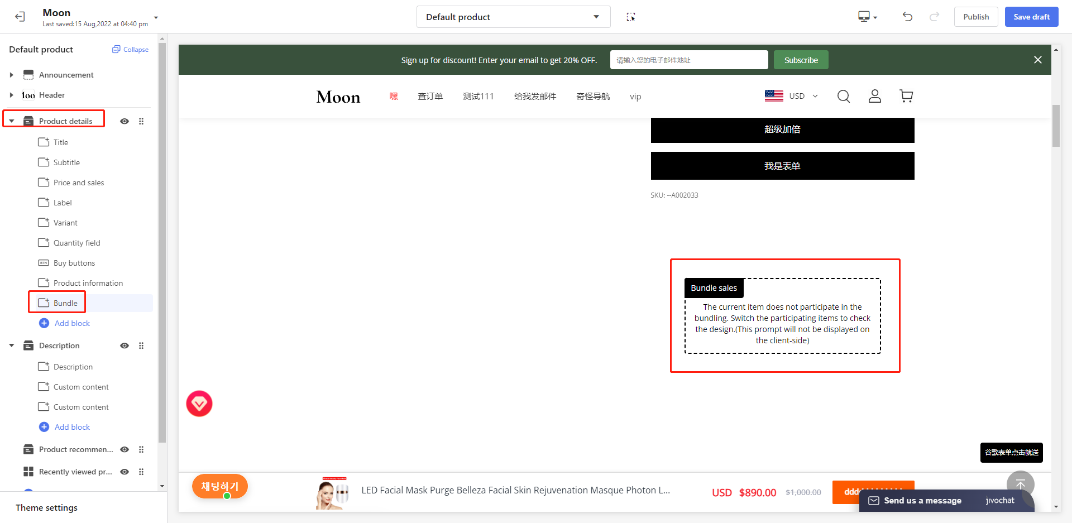Click Recently viewed products drag handle
The height and width of the screenshot is (523, 1072).
141,472
